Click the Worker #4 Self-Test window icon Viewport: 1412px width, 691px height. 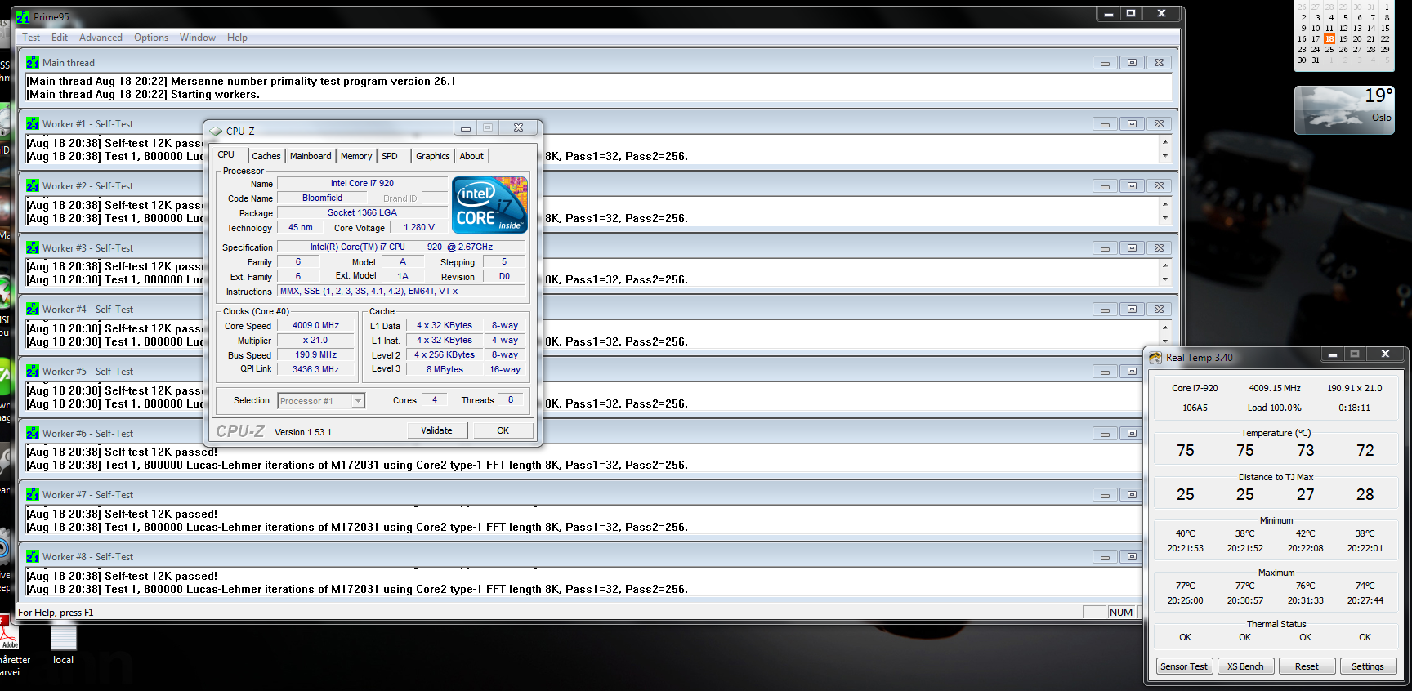coord(32,309)
